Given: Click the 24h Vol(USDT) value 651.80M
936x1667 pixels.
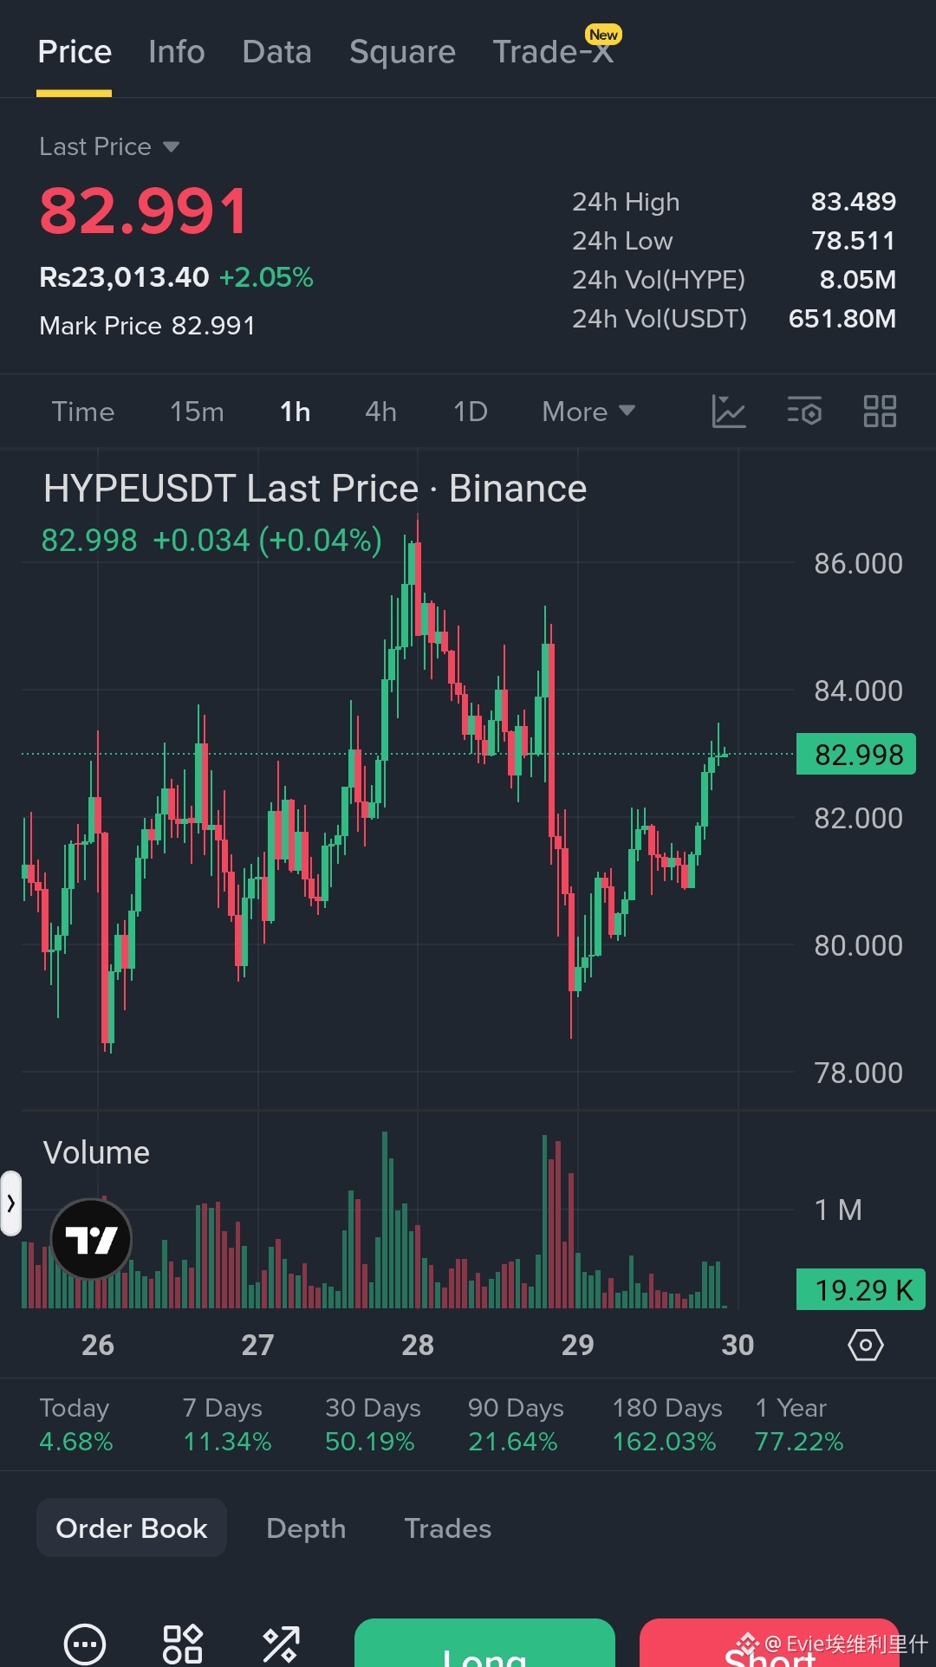Looking at the screenshot, I should point(842,319).
